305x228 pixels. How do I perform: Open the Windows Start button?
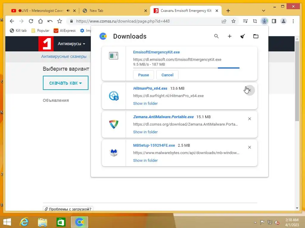coord(7,222)
